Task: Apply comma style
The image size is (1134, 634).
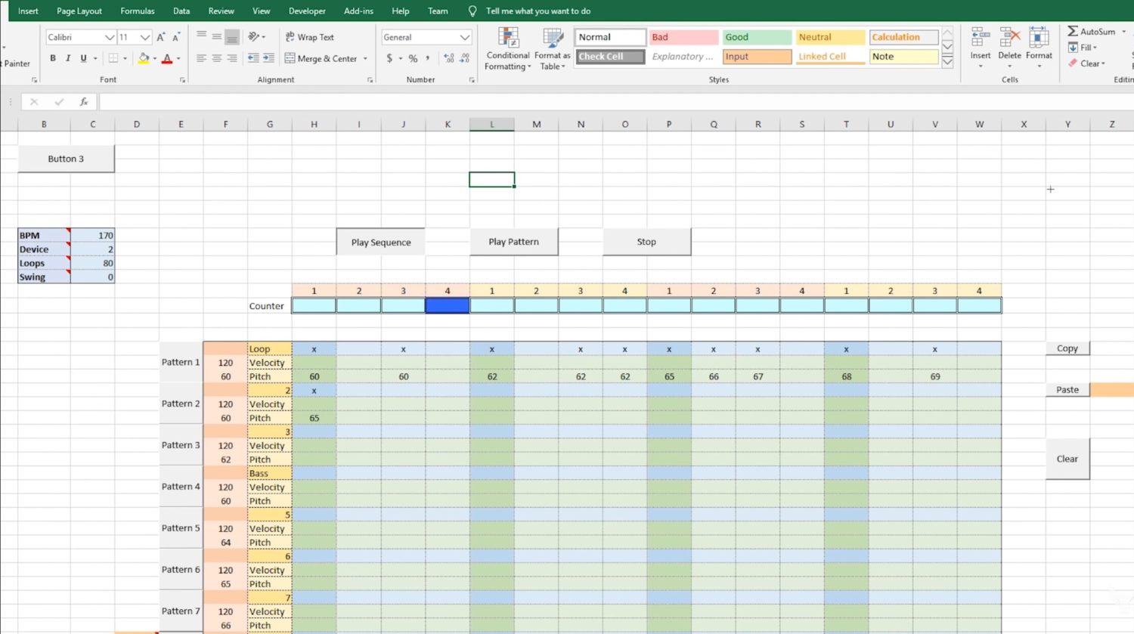Action: point(428,58)
